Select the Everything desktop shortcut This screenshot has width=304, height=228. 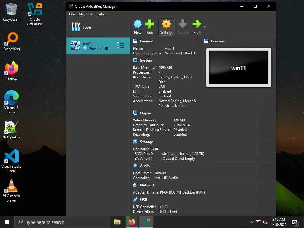12,42
